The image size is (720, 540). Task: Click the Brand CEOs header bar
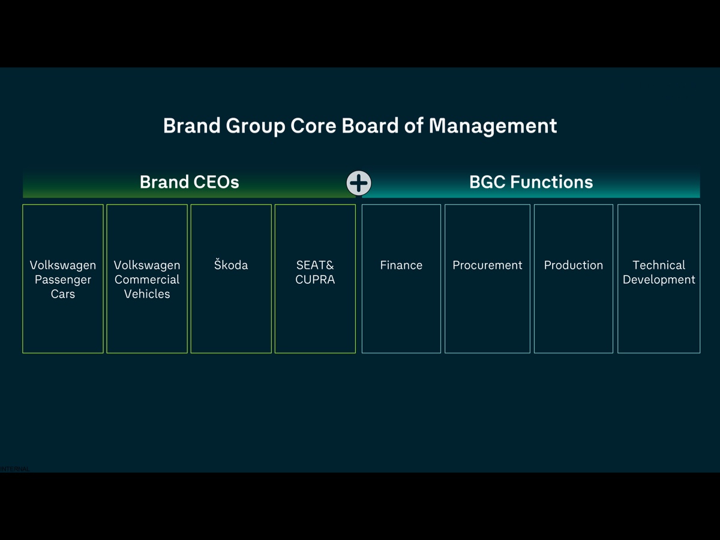[189, 182]
